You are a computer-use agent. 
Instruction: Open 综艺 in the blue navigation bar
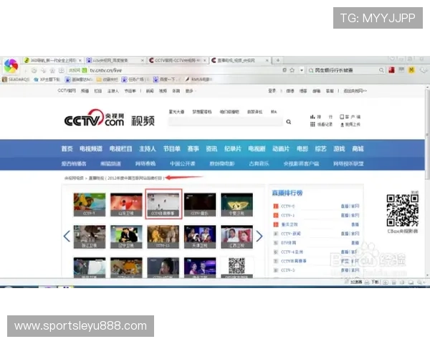pyautogui.click(x=320, y=148)
